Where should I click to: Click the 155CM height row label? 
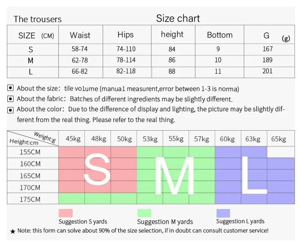(30, 152)
